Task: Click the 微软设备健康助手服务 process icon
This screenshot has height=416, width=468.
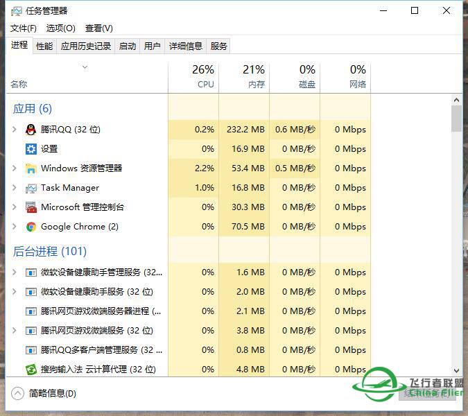Action: (31, 292)
